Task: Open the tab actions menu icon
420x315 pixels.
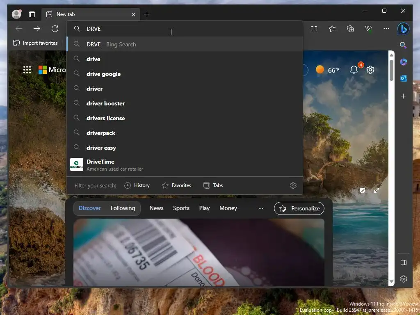Action: click(x=32, y=14)
